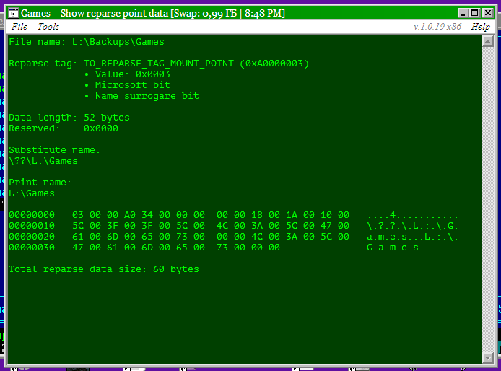The height and width of the screenshot is (371, 501).
Task: Click the Print name label
Action: 40,183
